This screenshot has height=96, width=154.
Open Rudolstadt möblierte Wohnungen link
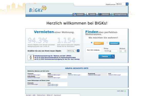[x=94, y=75]
